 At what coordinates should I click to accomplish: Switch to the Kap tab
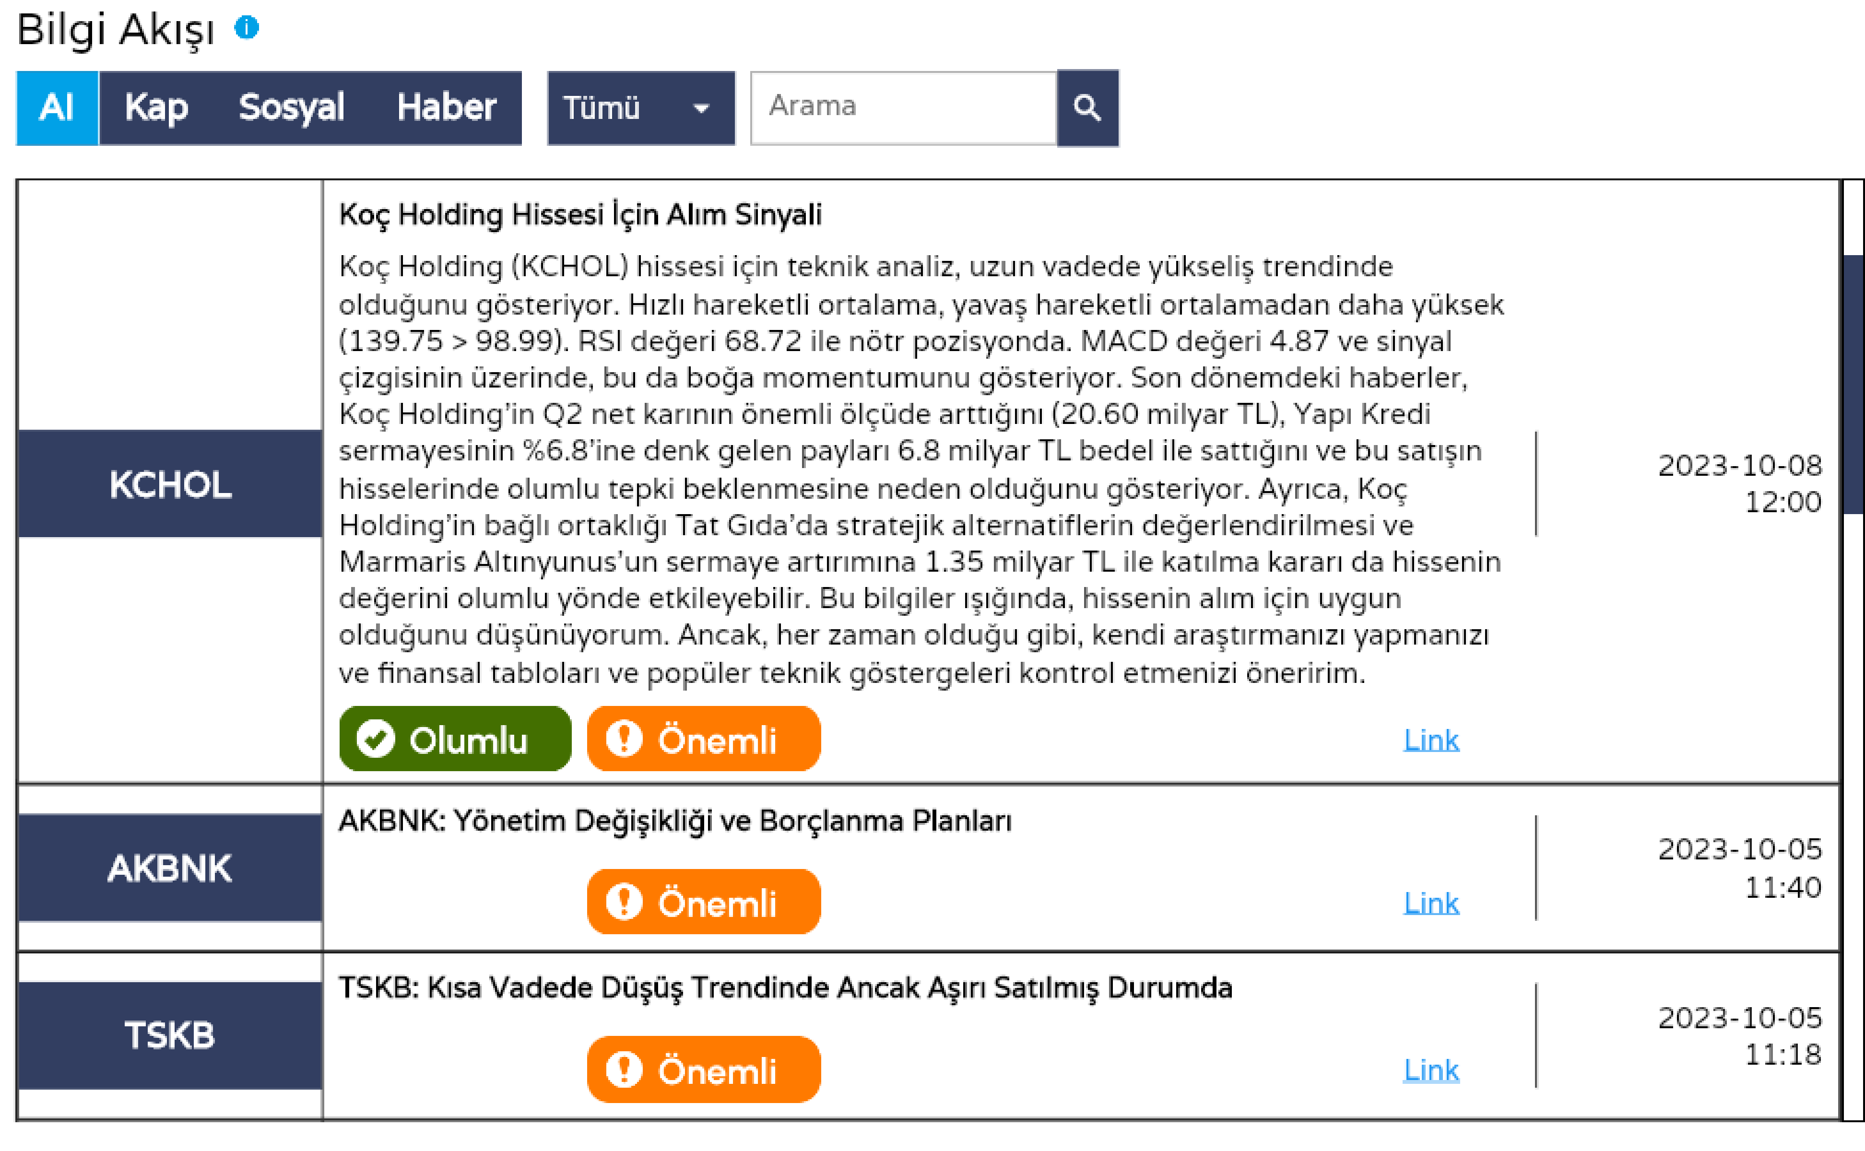[x=156, y=108]
